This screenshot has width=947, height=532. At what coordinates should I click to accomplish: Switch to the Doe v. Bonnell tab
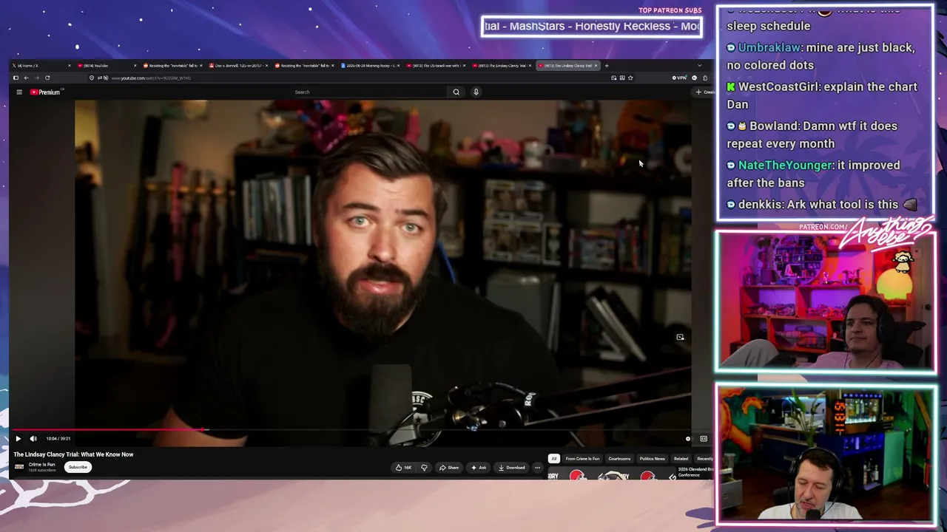[239, 66]
